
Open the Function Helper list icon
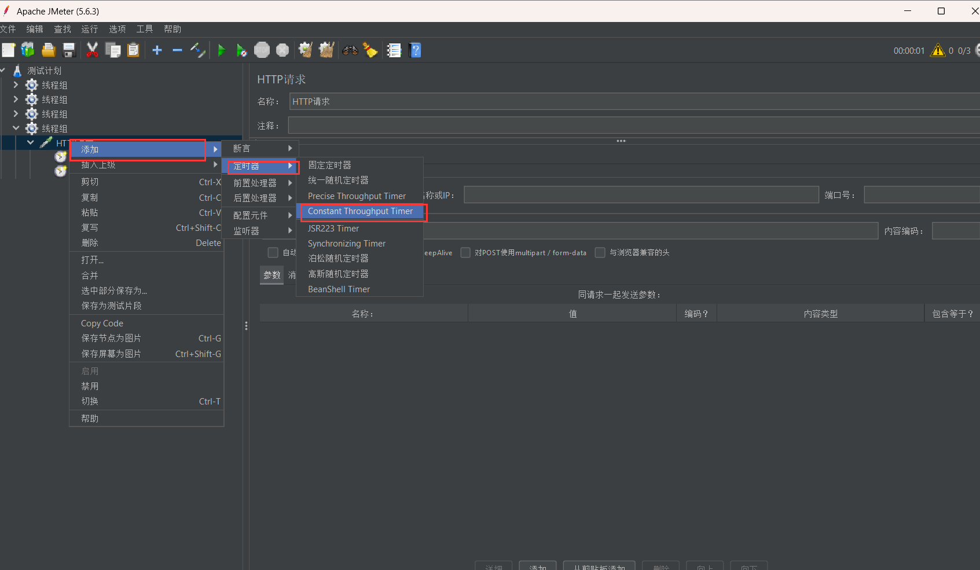point(394,50)
